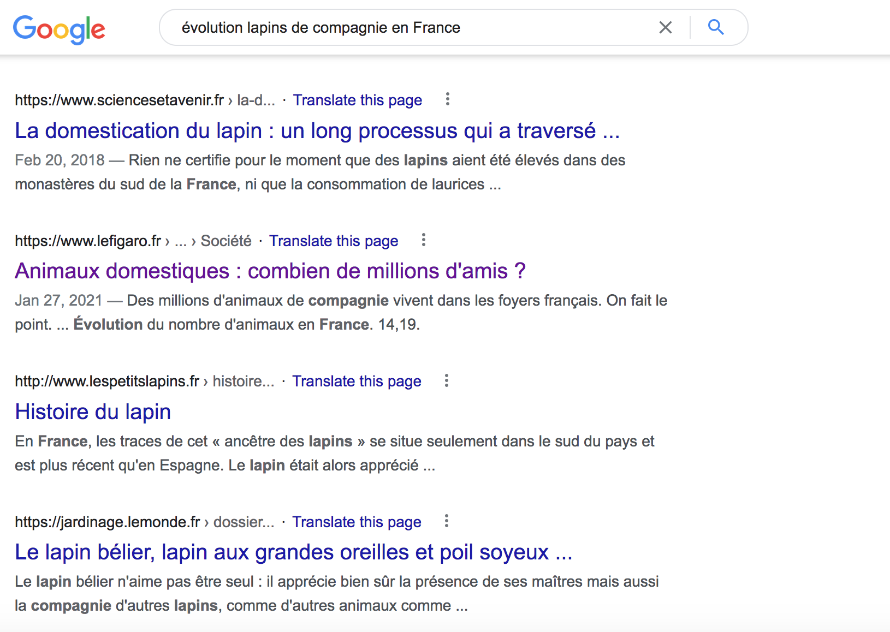Viewport: 890px width, 632px height.
Task: Translate the lespetitslapins.fr result page
Action: 357,381
